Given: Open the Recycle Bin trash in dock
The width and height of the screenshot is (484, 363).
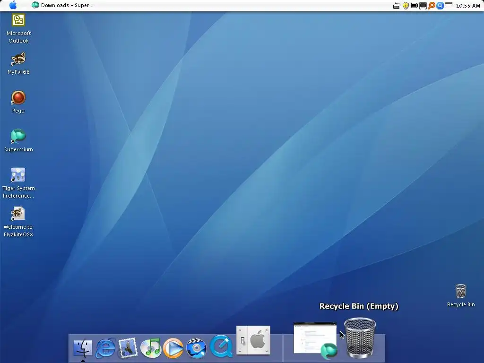Looking at the screenshot, I should point(360,338).
